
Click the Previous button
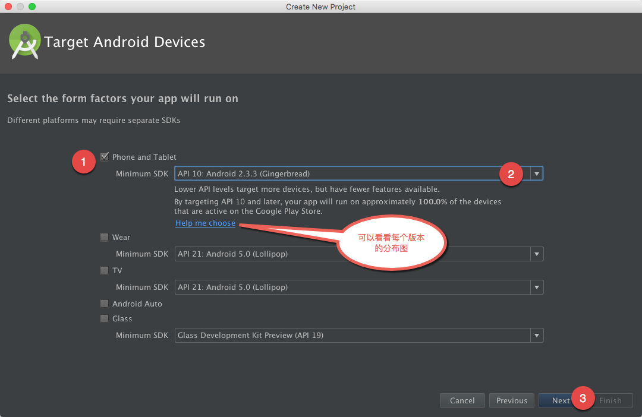[511, 400]
